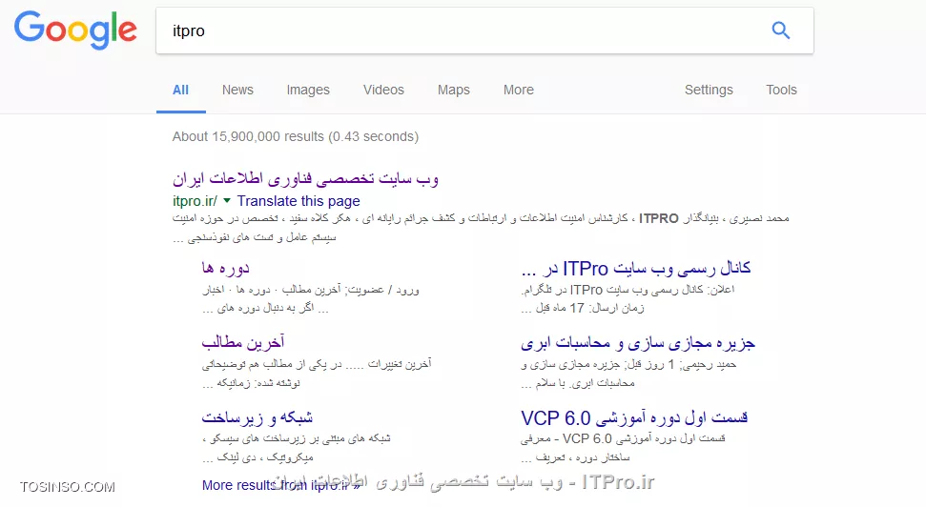Viewport: 926px width, 507px height.
Task: Open the Settings menu
Action: coord(709,90)
